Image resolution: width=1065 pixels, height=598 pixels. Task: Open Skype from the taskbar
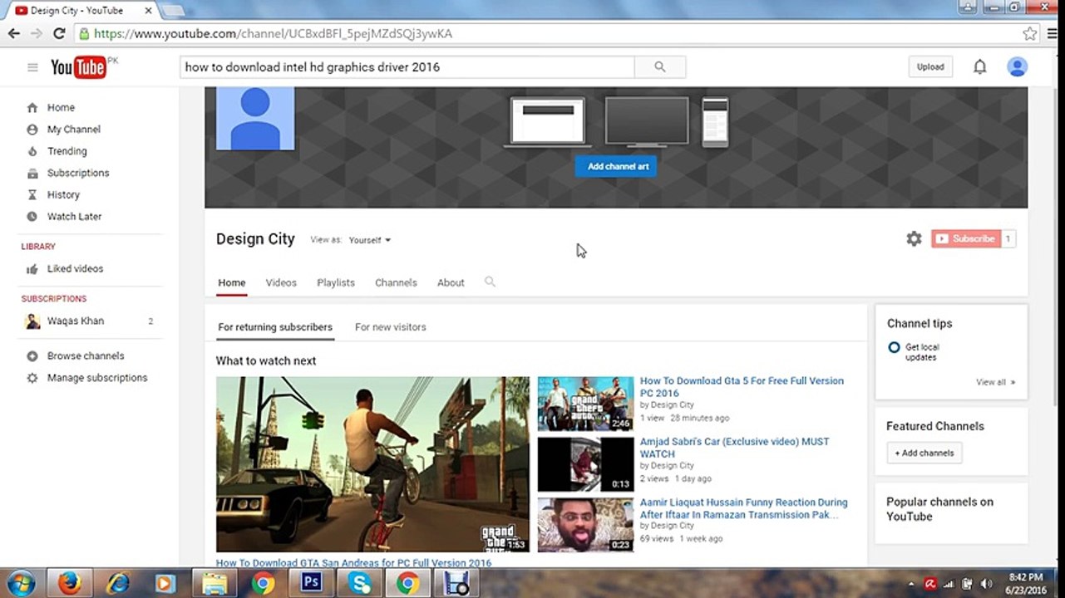(x=360, y=583)
